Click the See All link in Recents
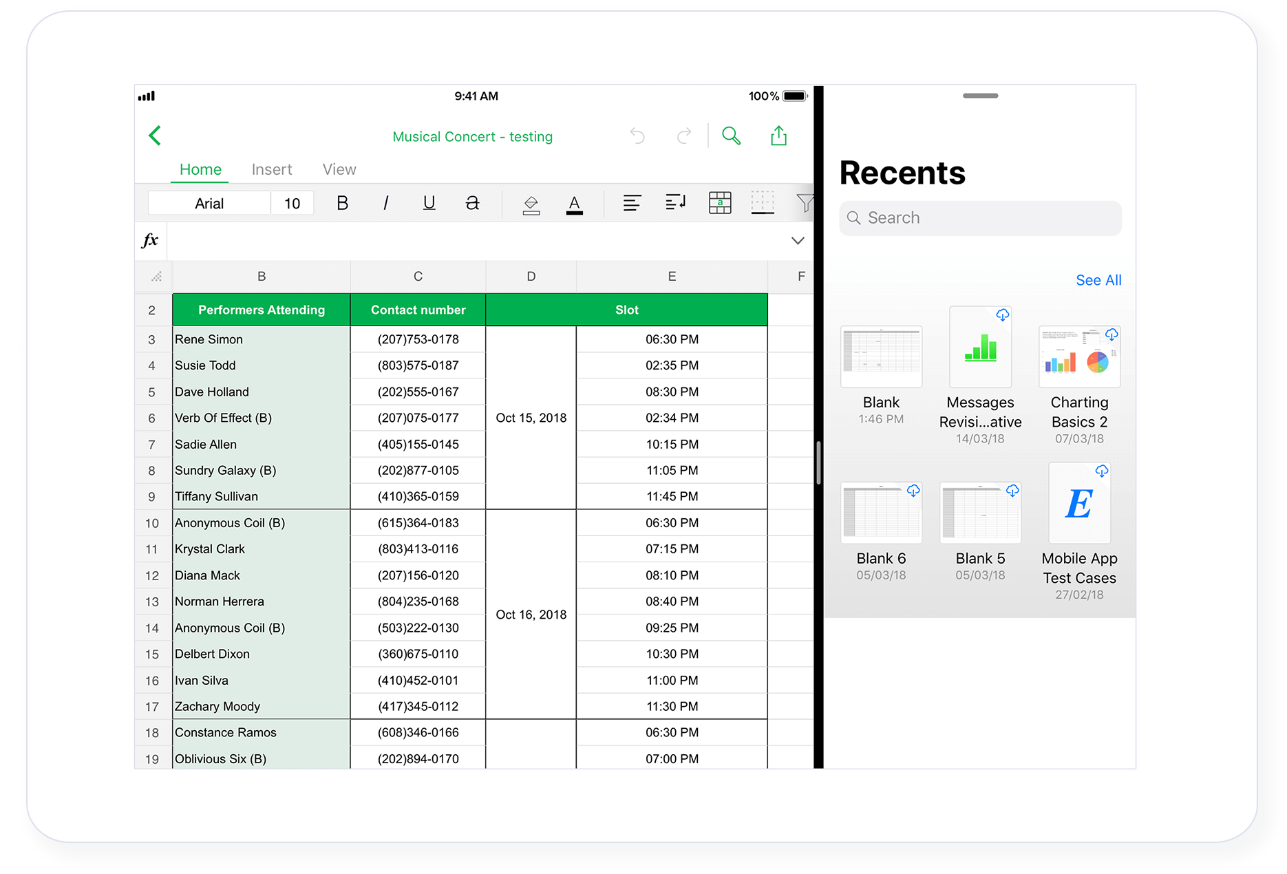This screenshot has height=874, width=1287. click(1098, 280)
